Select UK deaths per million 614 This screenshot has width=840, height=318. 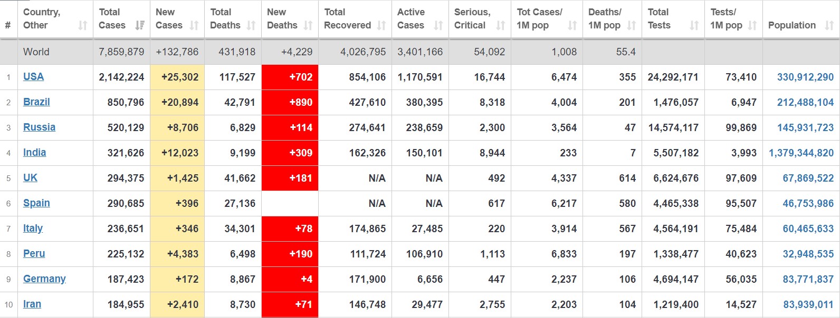point(627,178)
